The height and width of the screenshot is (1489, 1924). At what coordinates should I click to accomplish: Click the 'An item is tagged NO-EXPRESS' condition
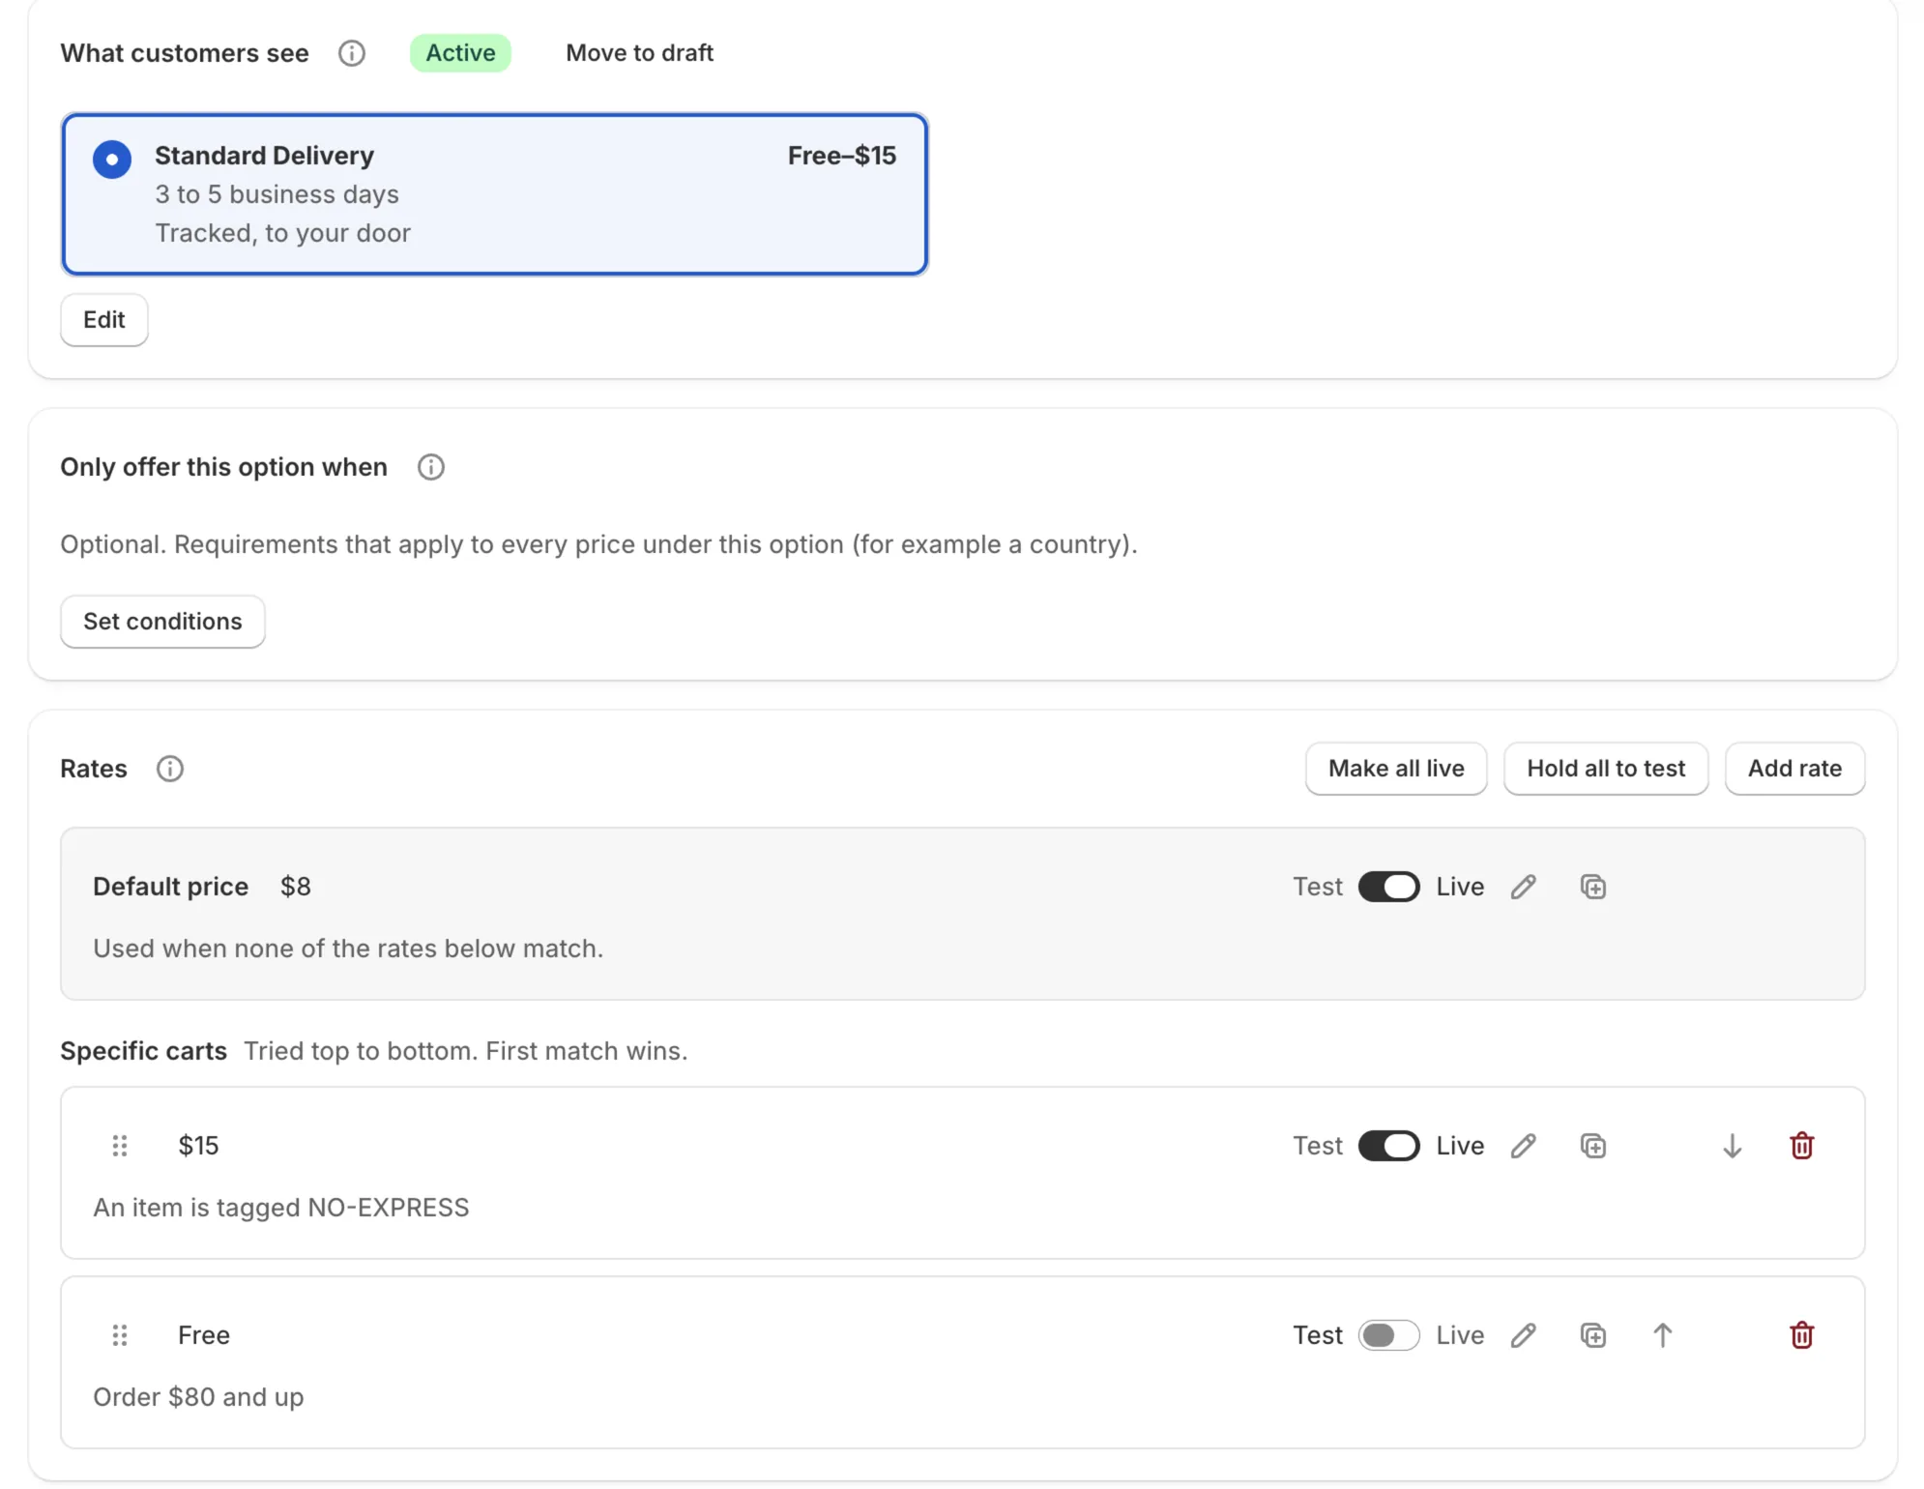[281, 1208]
